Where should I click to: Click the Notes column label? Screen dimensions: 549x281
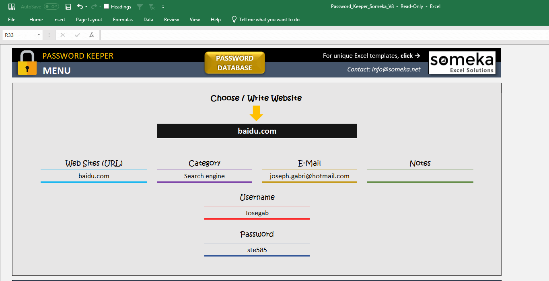point(420,163)
